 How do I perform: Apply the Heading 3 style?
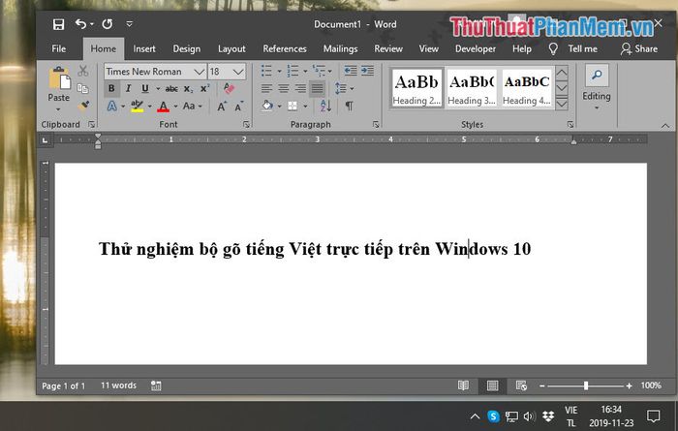[x=472, y=88]
